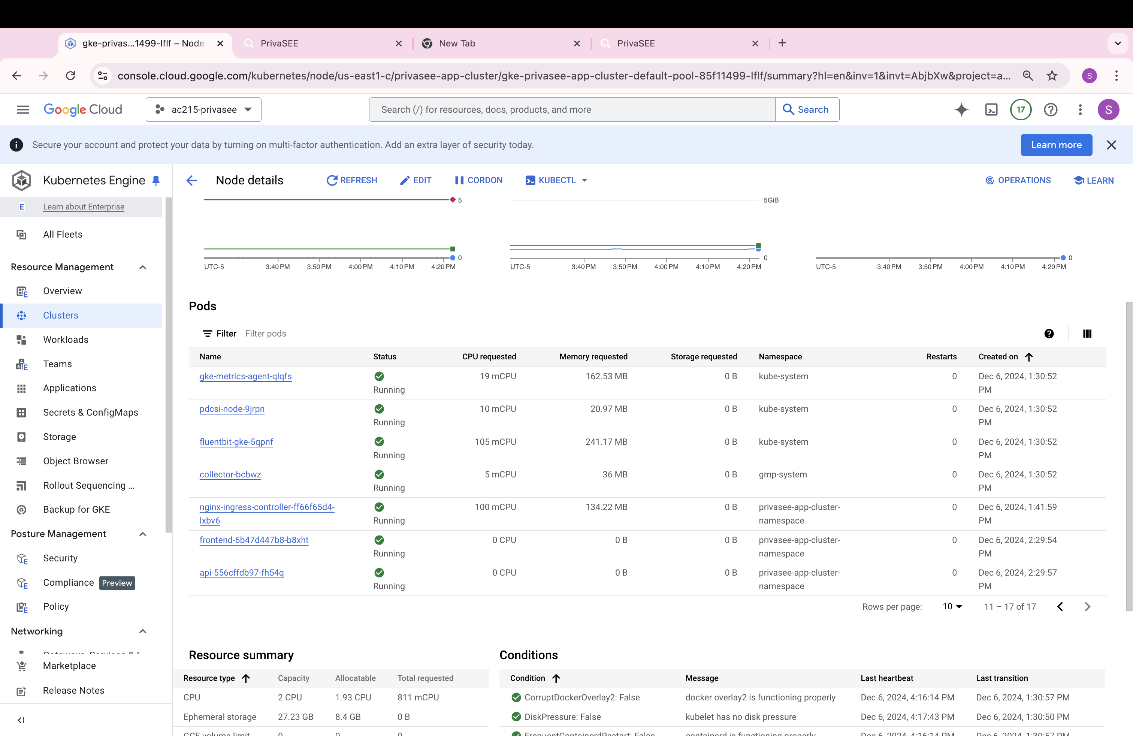Viewport: 1133px width, 736px height.
Task: Reload the page in browser
Action: pos(70,76)
